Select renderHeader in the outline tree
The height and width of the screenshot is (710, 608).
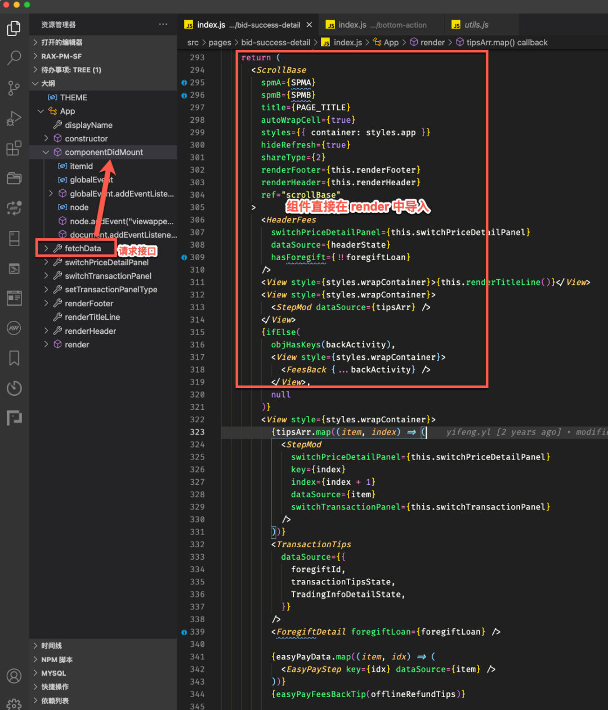[x=90, y=331]
